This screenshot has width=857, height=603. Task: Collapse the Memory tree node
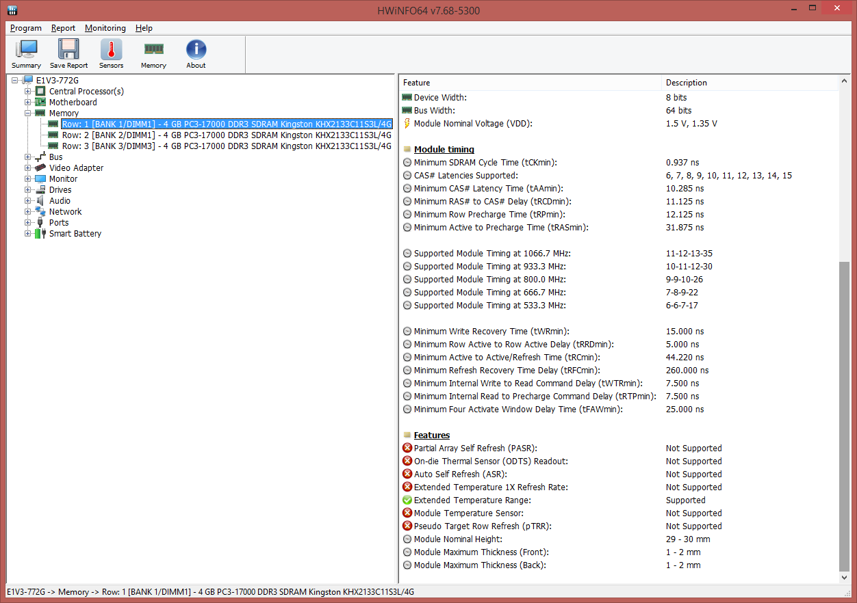pyautogui.click(x=28, y=113)
